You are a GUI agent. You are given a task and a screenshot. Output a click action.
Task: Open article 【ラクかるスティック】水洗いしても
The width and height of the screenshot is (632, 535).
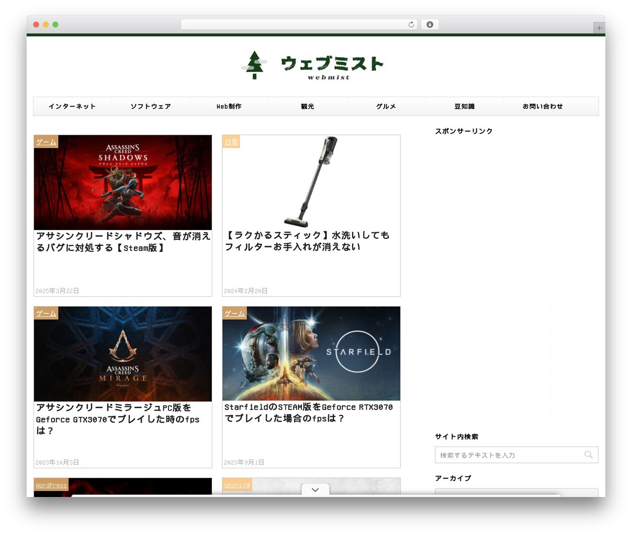tap(307, 241)
